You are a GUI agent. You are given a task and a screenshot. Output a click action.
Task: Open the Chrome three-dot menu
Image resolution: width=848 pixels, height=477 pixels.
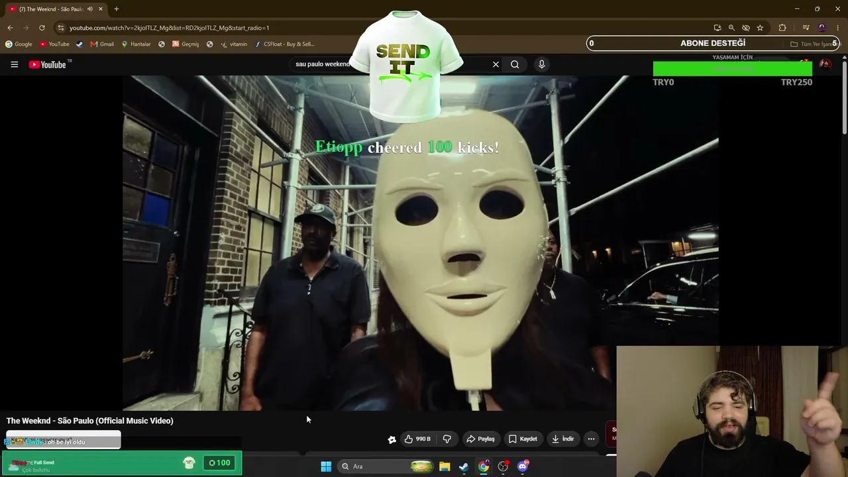tap(837, 28)
